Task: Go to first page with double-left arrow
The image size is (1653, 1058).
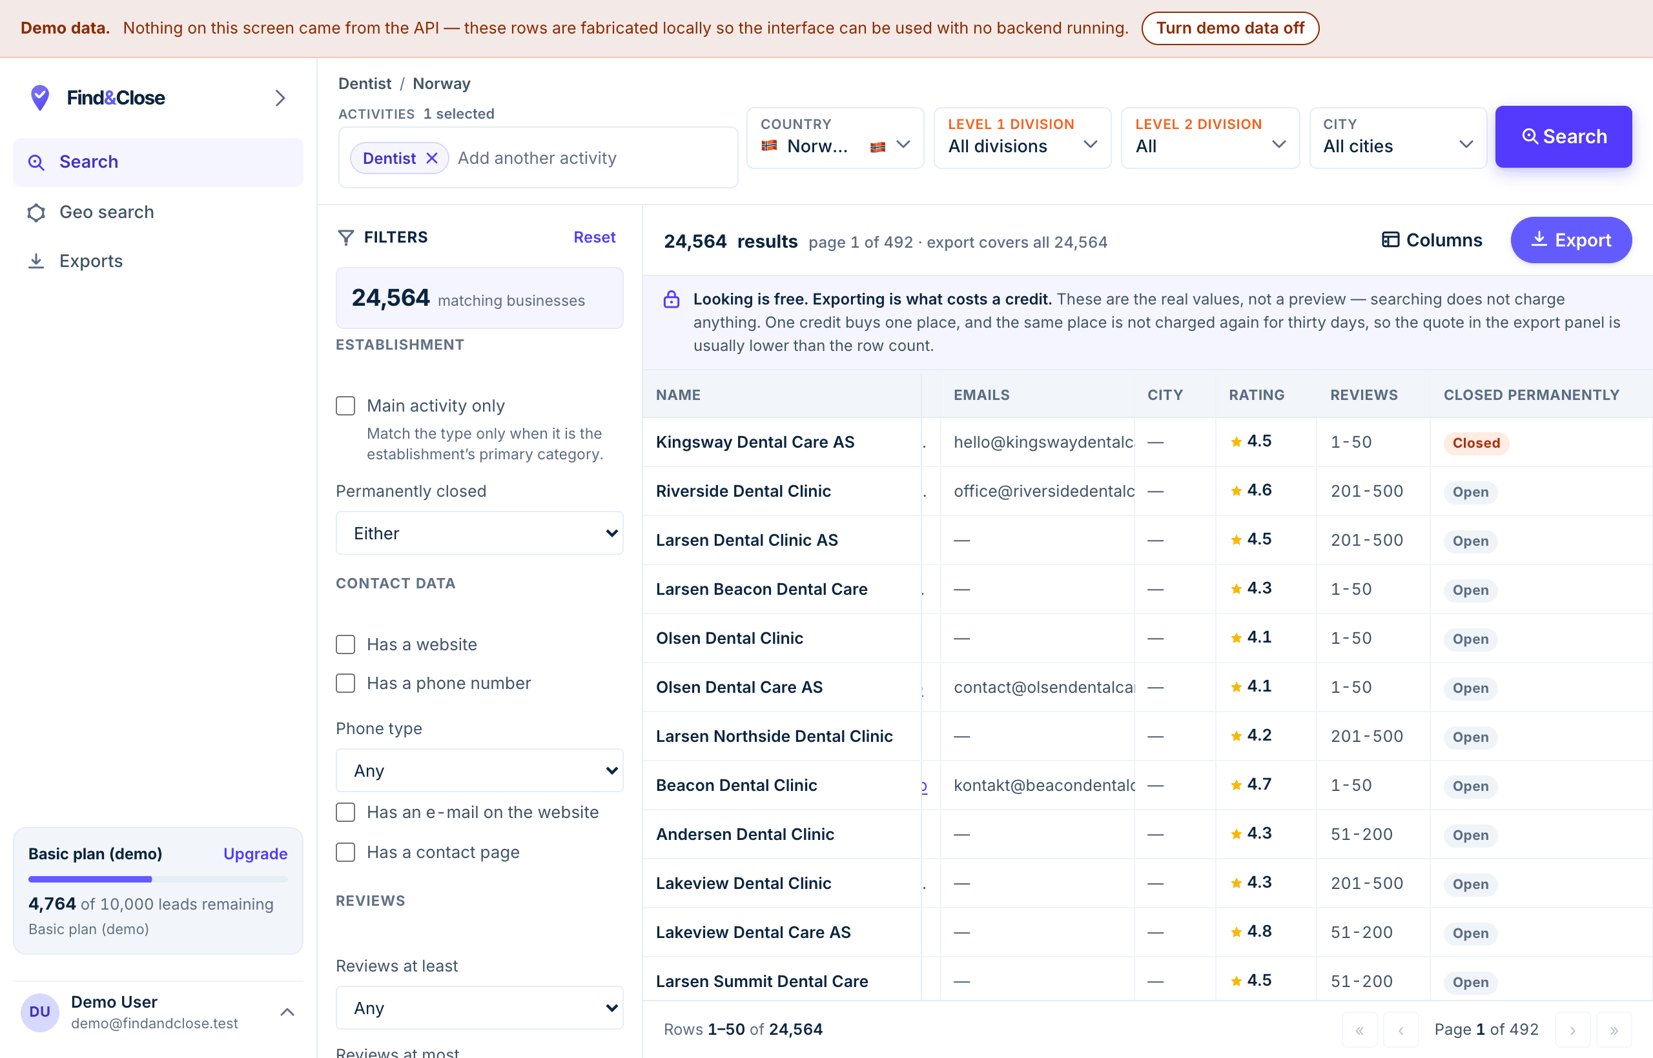Action: tap(1359, 1030)
